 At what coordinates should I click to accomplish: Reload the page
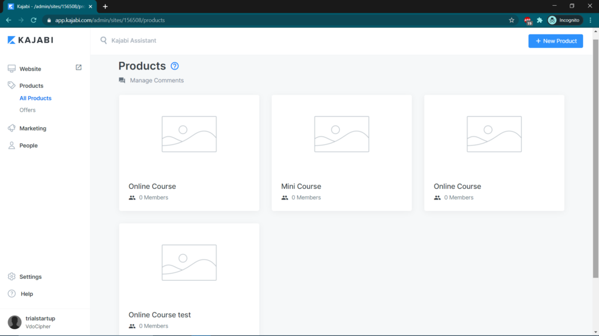click(33, 20)
